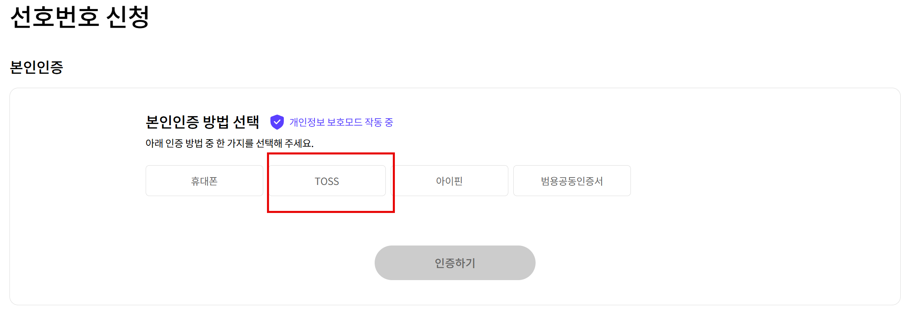Click the 본인인증 방법 선택 heading
This screenshot has height=318, width=909.
pos(202,122)
